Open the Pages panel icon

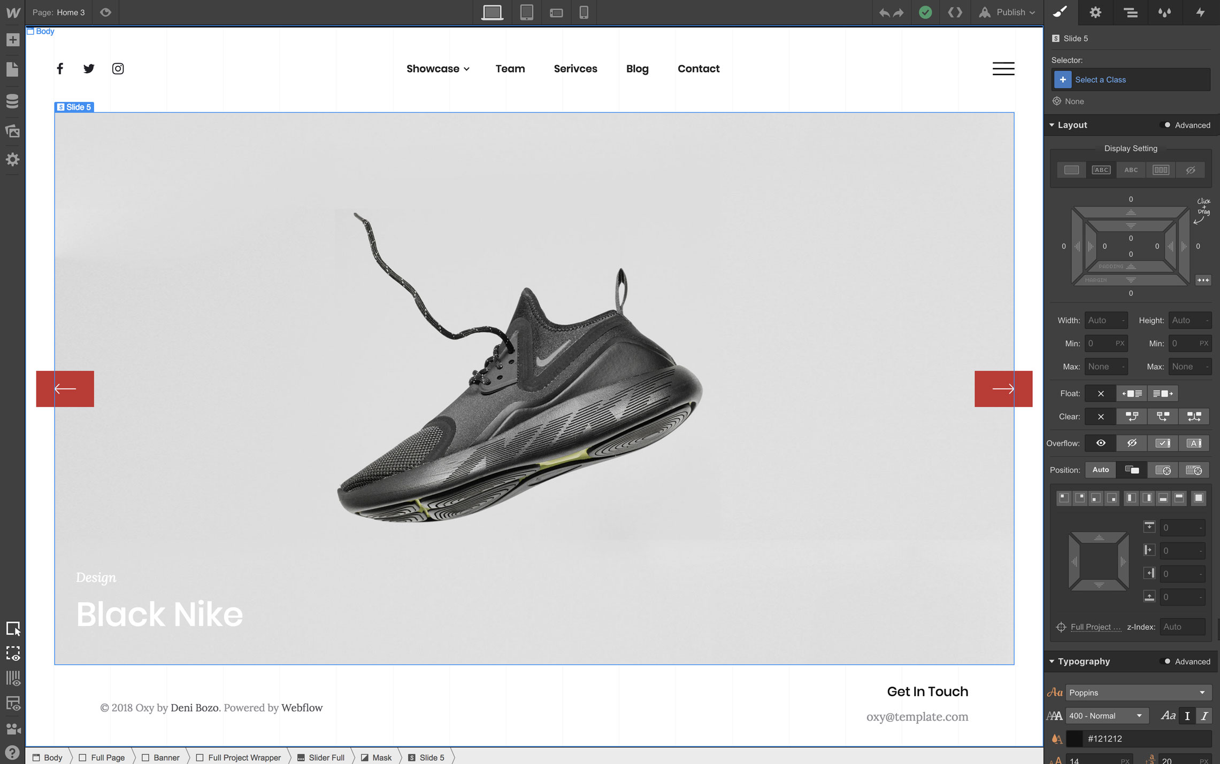(x=12, y=69)
